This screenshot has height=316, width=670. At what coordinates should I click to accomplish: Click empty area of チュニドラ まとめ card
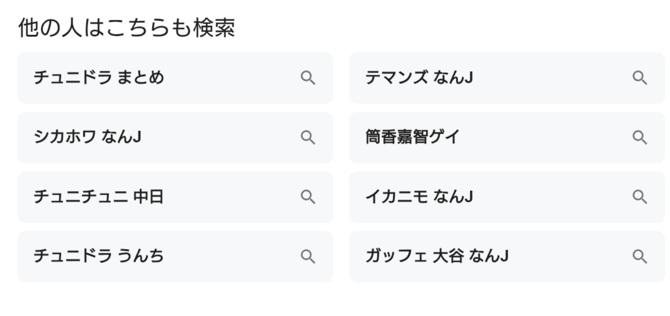228,78
